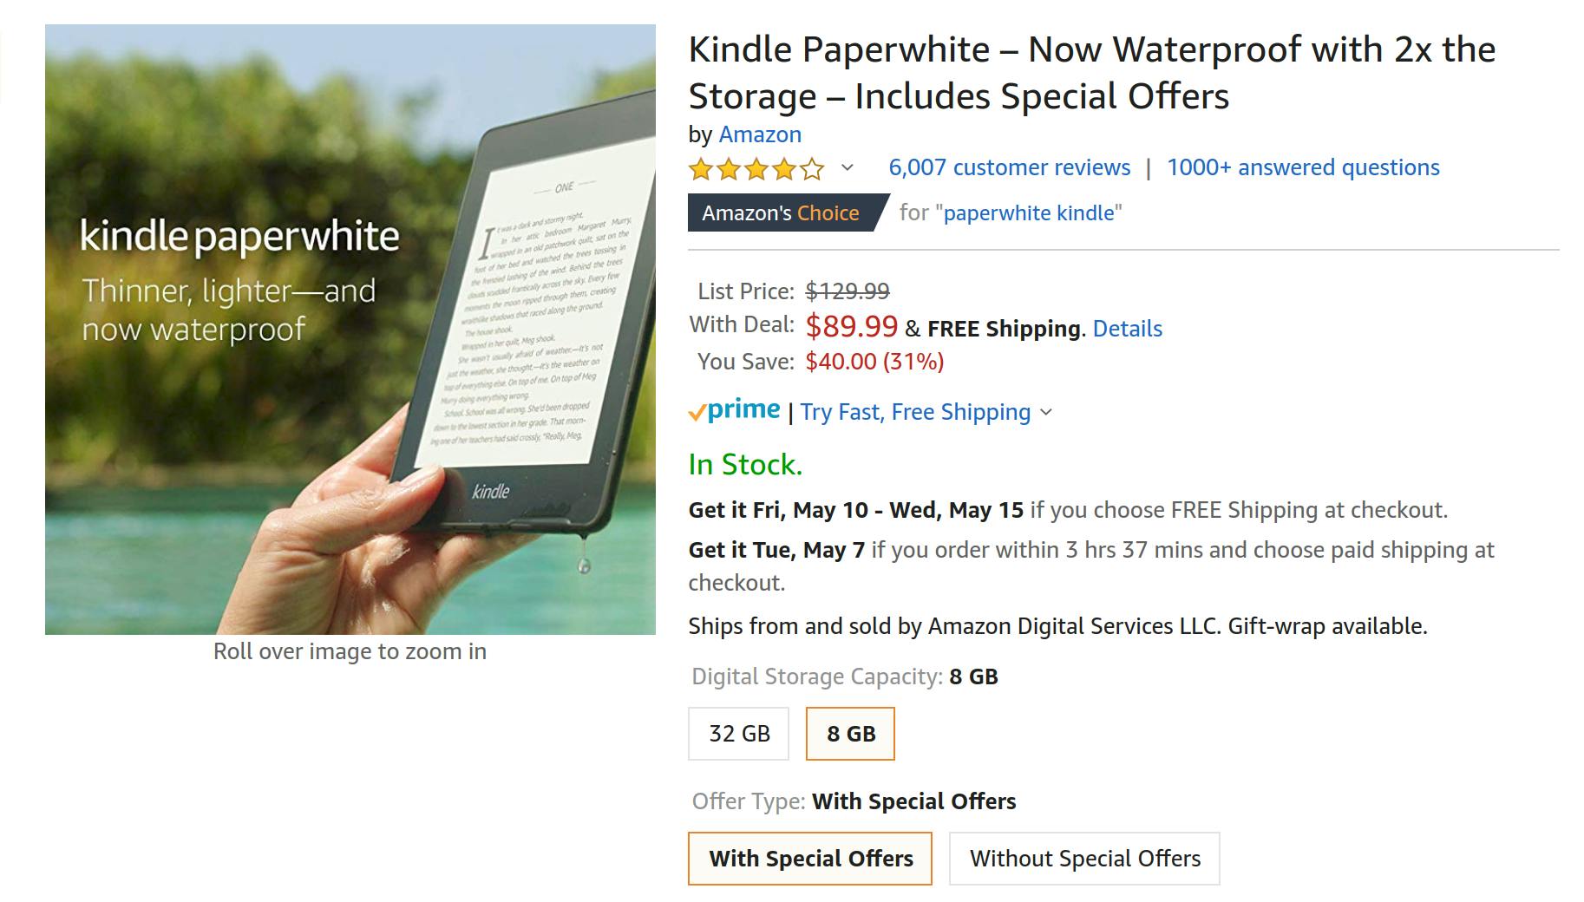Choose With Special Offers option
1584x902 pixels.
click(810, 859)
